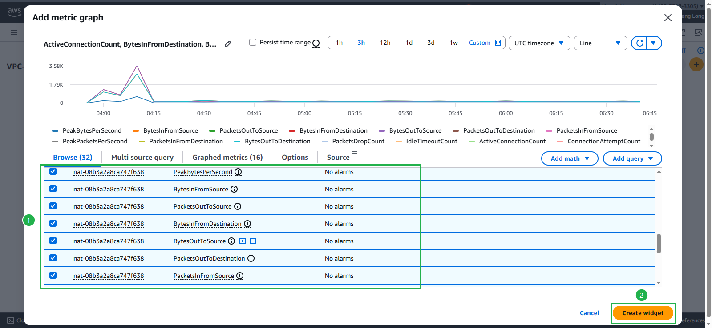Image resolution: width=712 pixels, height=328 pixels.
Task: Open CloudShell icon in bottom bar
Action: click(11, 320)
